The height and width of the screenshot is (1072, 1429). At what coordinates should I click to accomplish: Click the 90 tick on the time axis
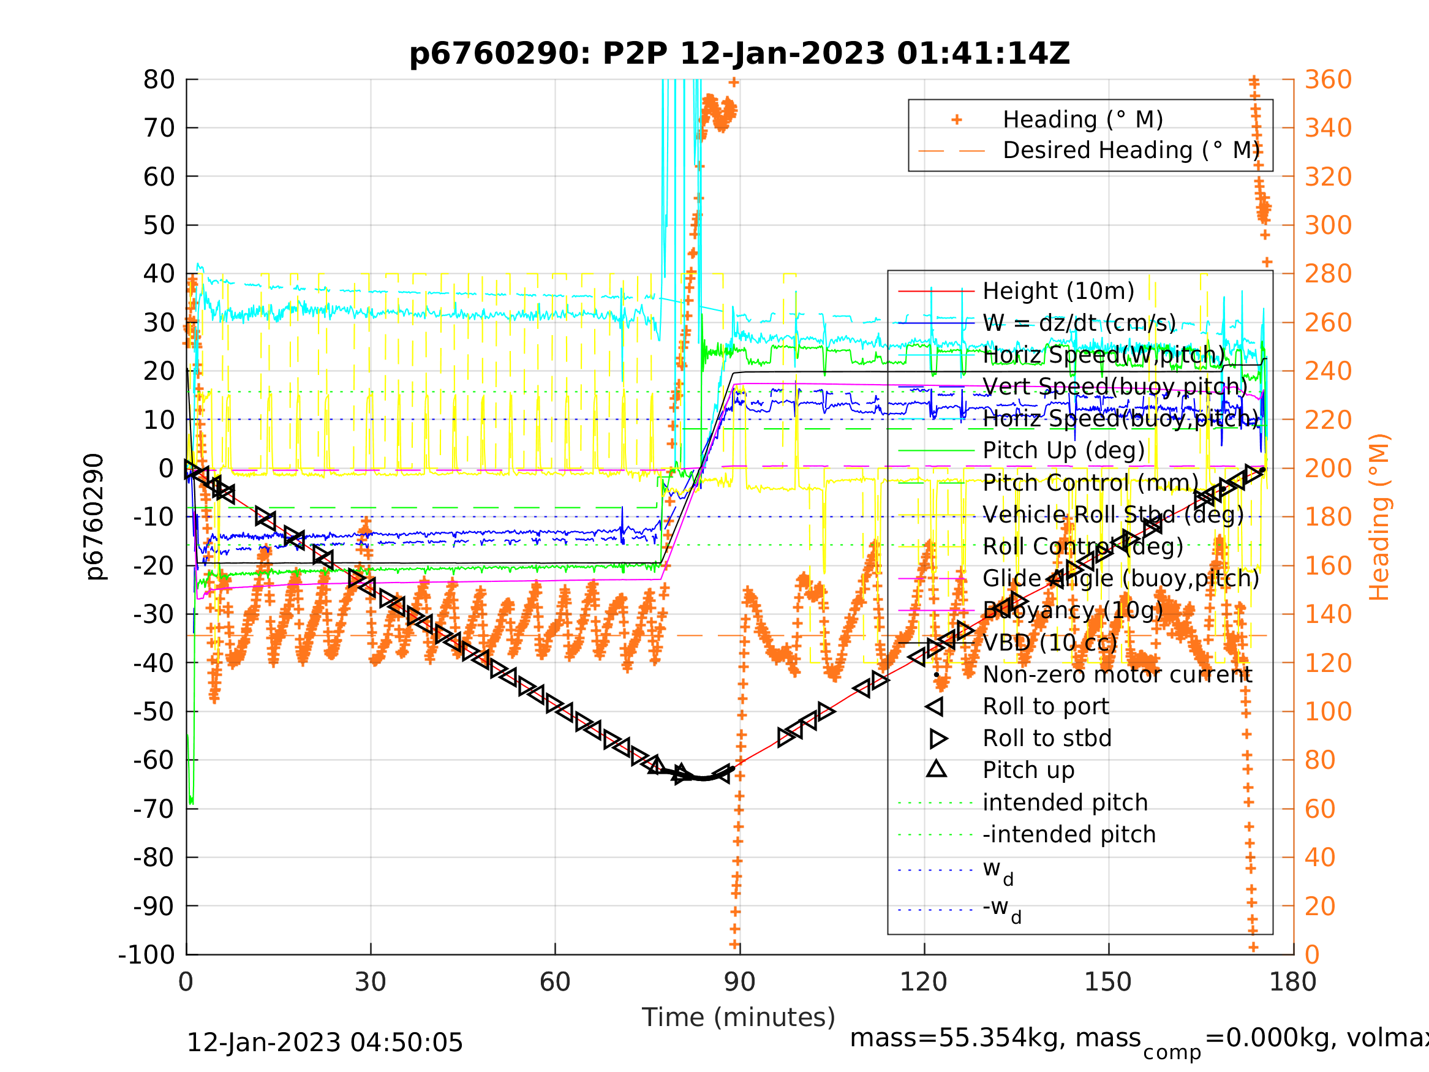coord(739,982)
